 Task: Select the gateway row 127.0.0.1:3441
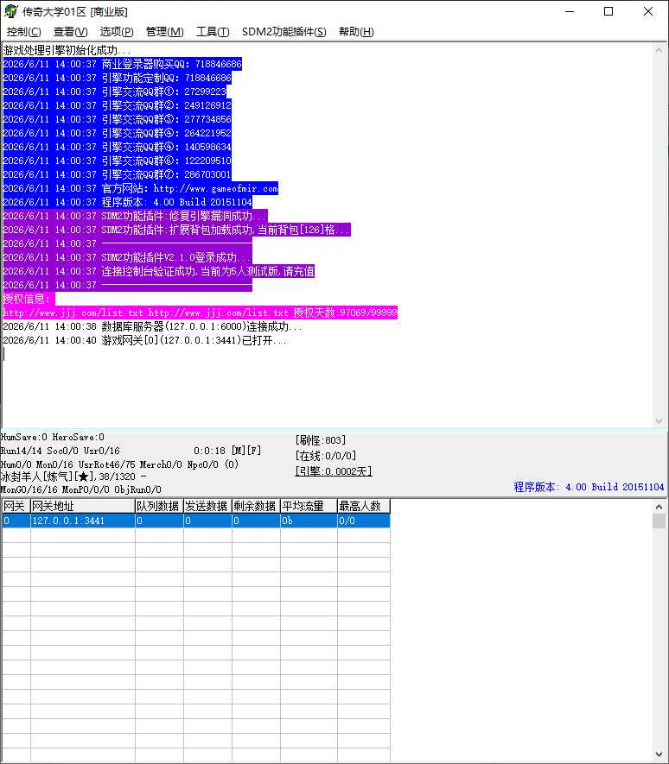pyautogui.click(x=196, y=521)
